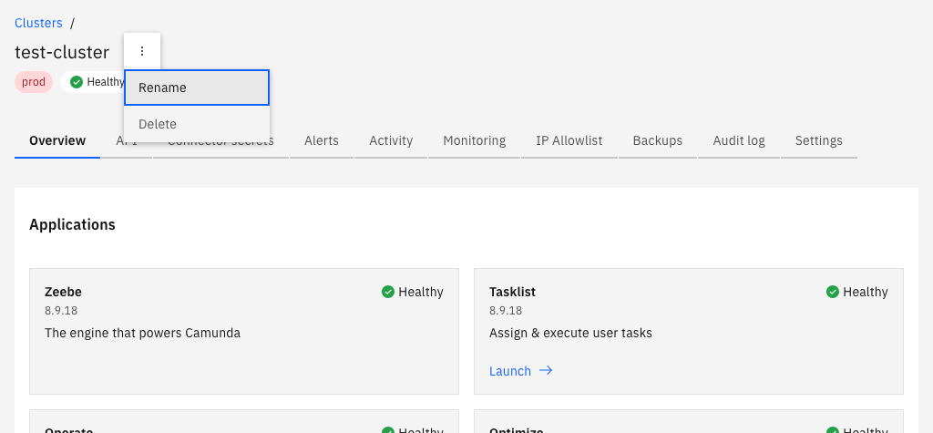The image size is (933, 433).
Task: Switch to the Alerts tab
Action: coord(322,140)
